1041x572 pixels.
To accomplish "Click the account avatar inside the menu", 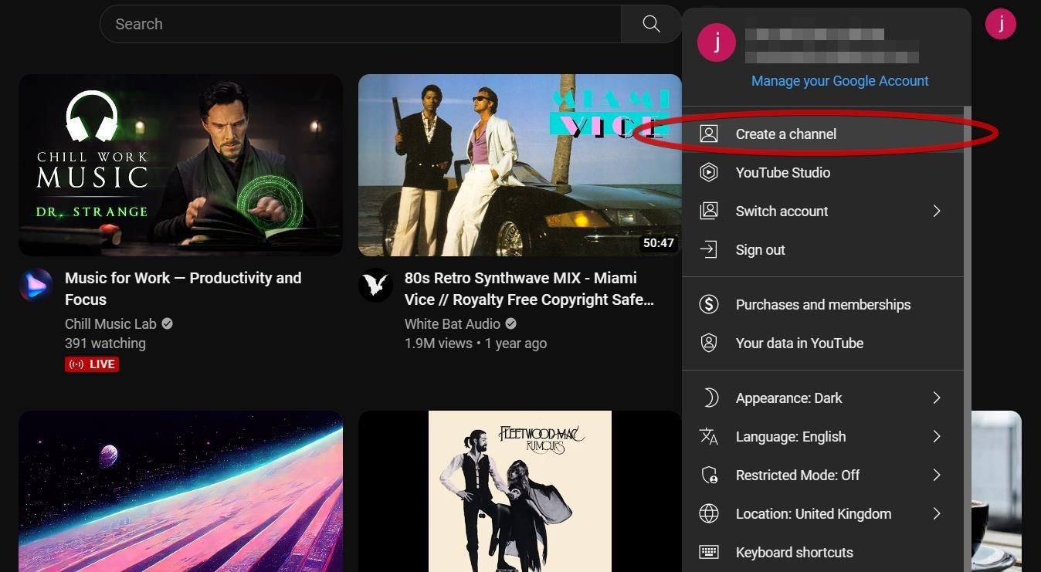I will point(717,43).
